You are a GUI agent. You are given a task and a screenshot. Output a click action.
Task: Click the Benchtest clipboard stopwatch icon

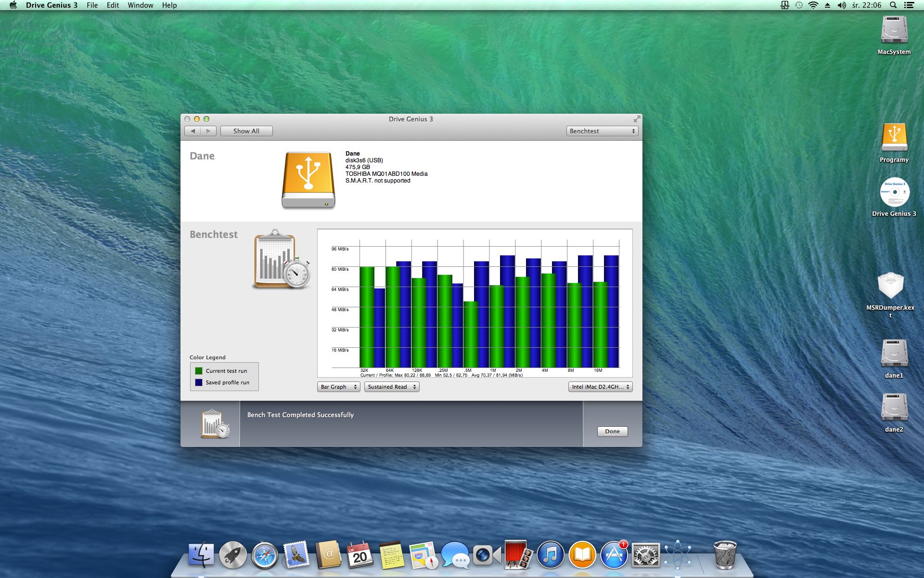pyautogui.click(x=282, y=259)
